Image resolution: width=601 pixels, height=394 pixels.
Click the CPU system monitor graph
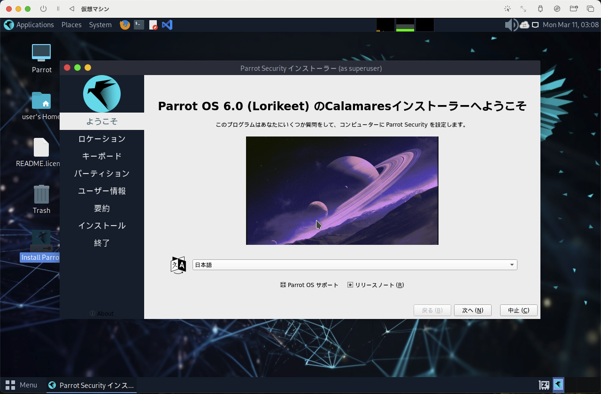(x=385, y=25)
